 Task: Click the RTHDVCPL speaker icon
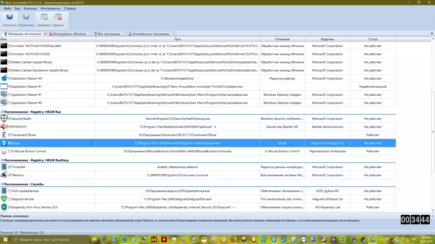coord(4,127)
